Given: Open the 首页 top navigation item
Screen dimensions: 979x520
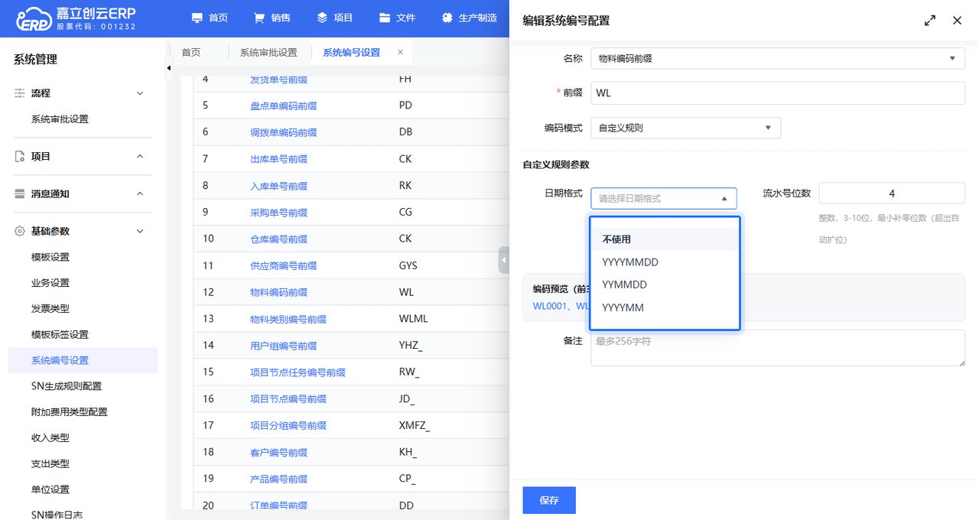Looking at the screenshot, I should point(210,18).
